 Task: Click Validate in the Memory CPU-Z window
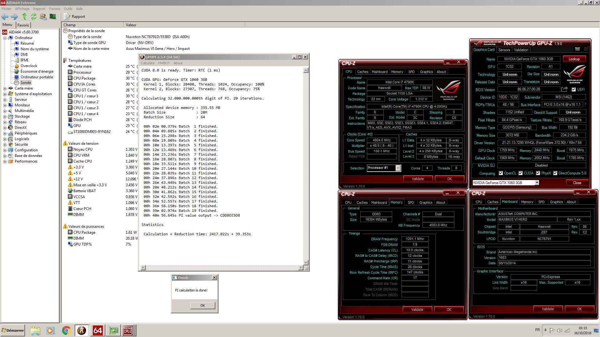click(417, 310)
